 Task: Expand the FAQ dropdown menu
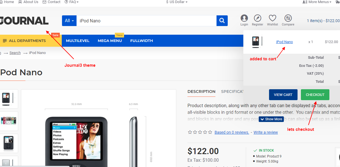click(72, 2)
